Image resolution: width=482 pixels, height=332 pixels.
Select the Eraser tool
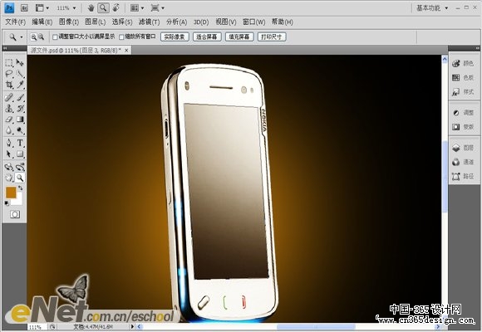point(9,120)
